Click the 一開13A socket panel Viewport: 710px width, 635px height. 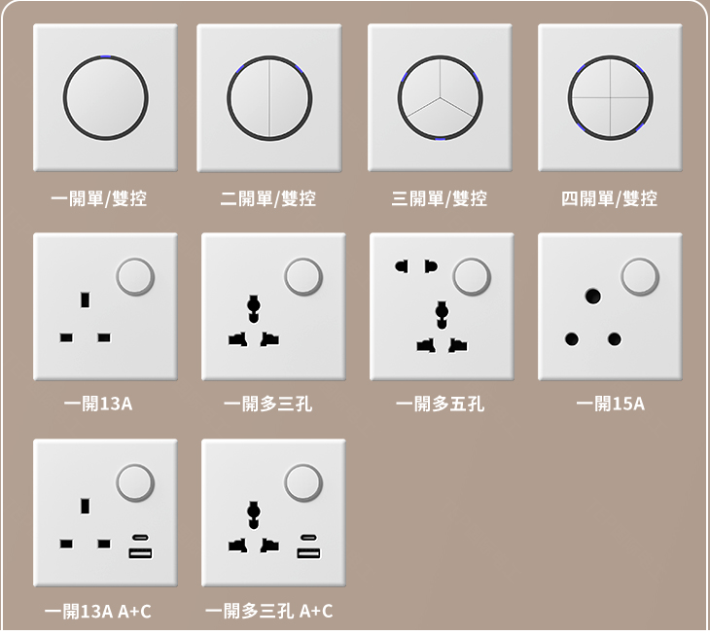tap(105, 307)
